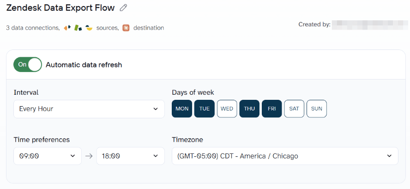This screenshot has height=189, width=410.
Task: Open the Interval dropdown showing Every Hour
Action: tap(89, 109)
